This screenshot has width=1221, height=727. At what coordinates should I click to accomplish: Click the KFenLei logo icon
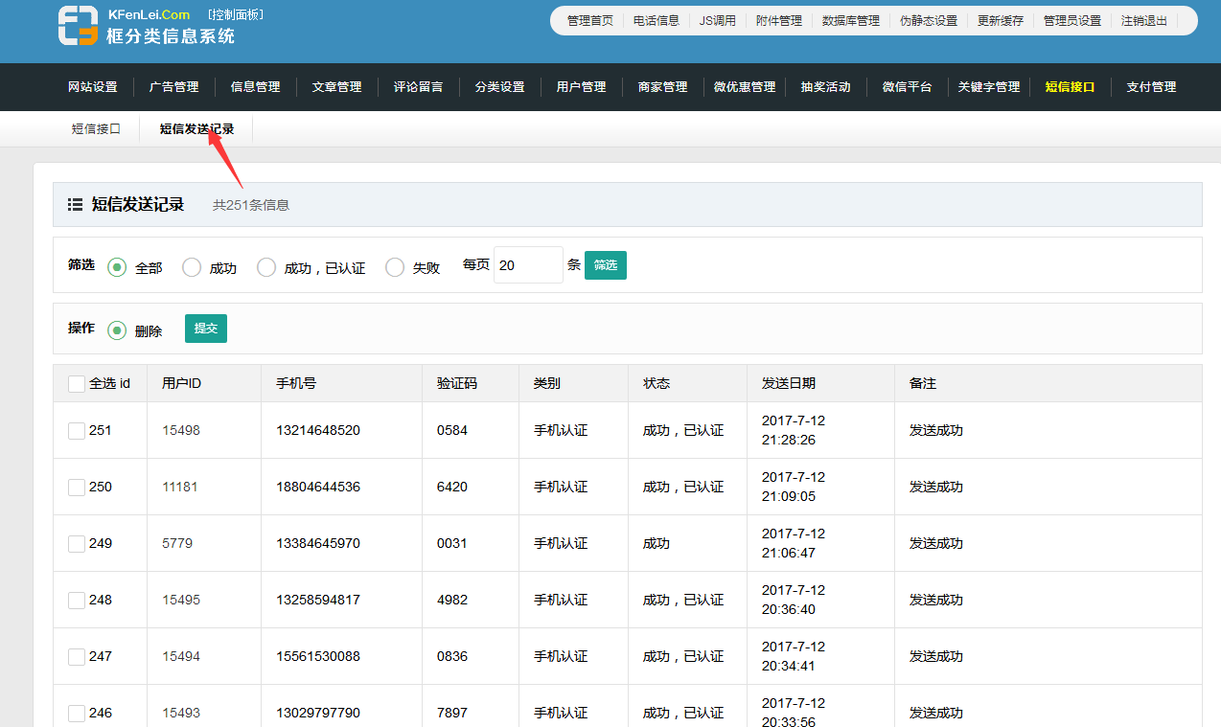click(x=78, y=26)
